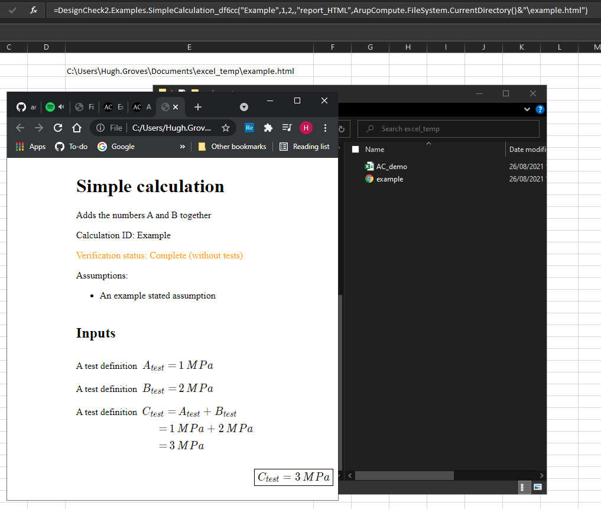Click the formula bar confirm checkmark
The image size is (601, 509).
tap(12, 10)
